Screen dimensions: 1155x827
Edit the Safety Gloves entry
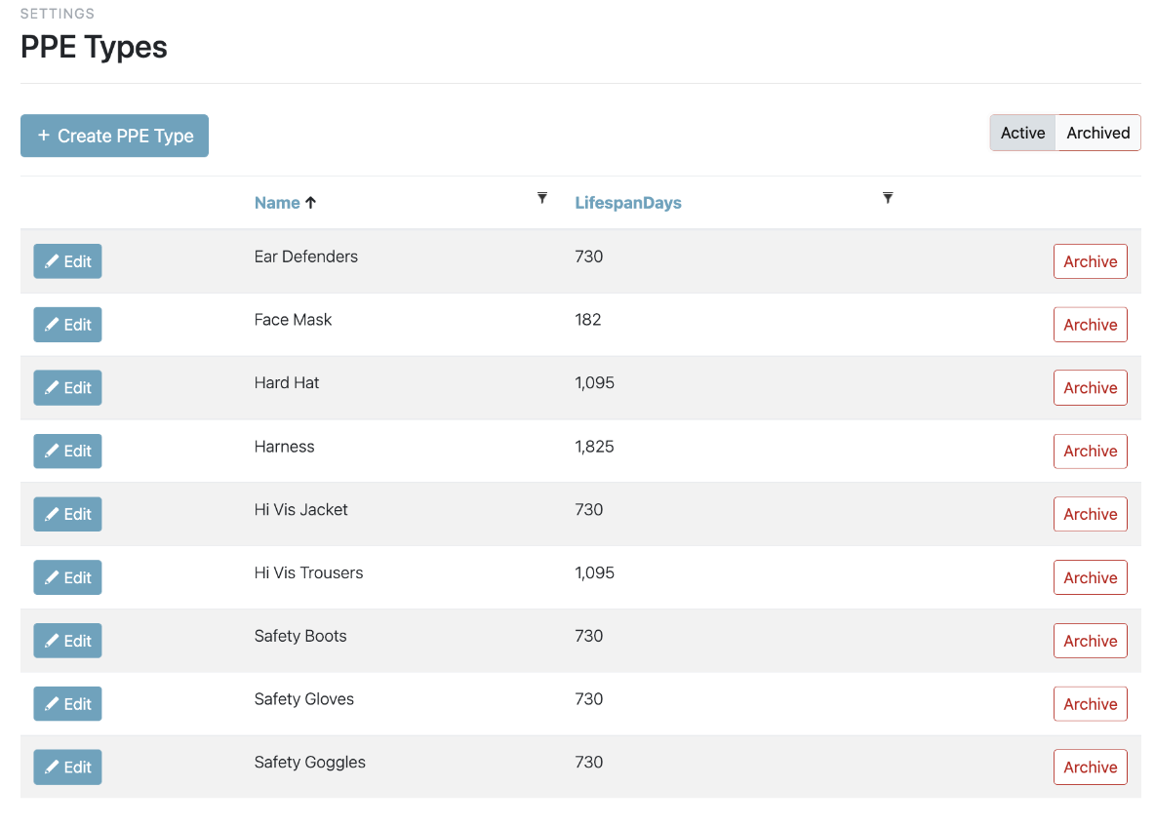tap(67, 704)
